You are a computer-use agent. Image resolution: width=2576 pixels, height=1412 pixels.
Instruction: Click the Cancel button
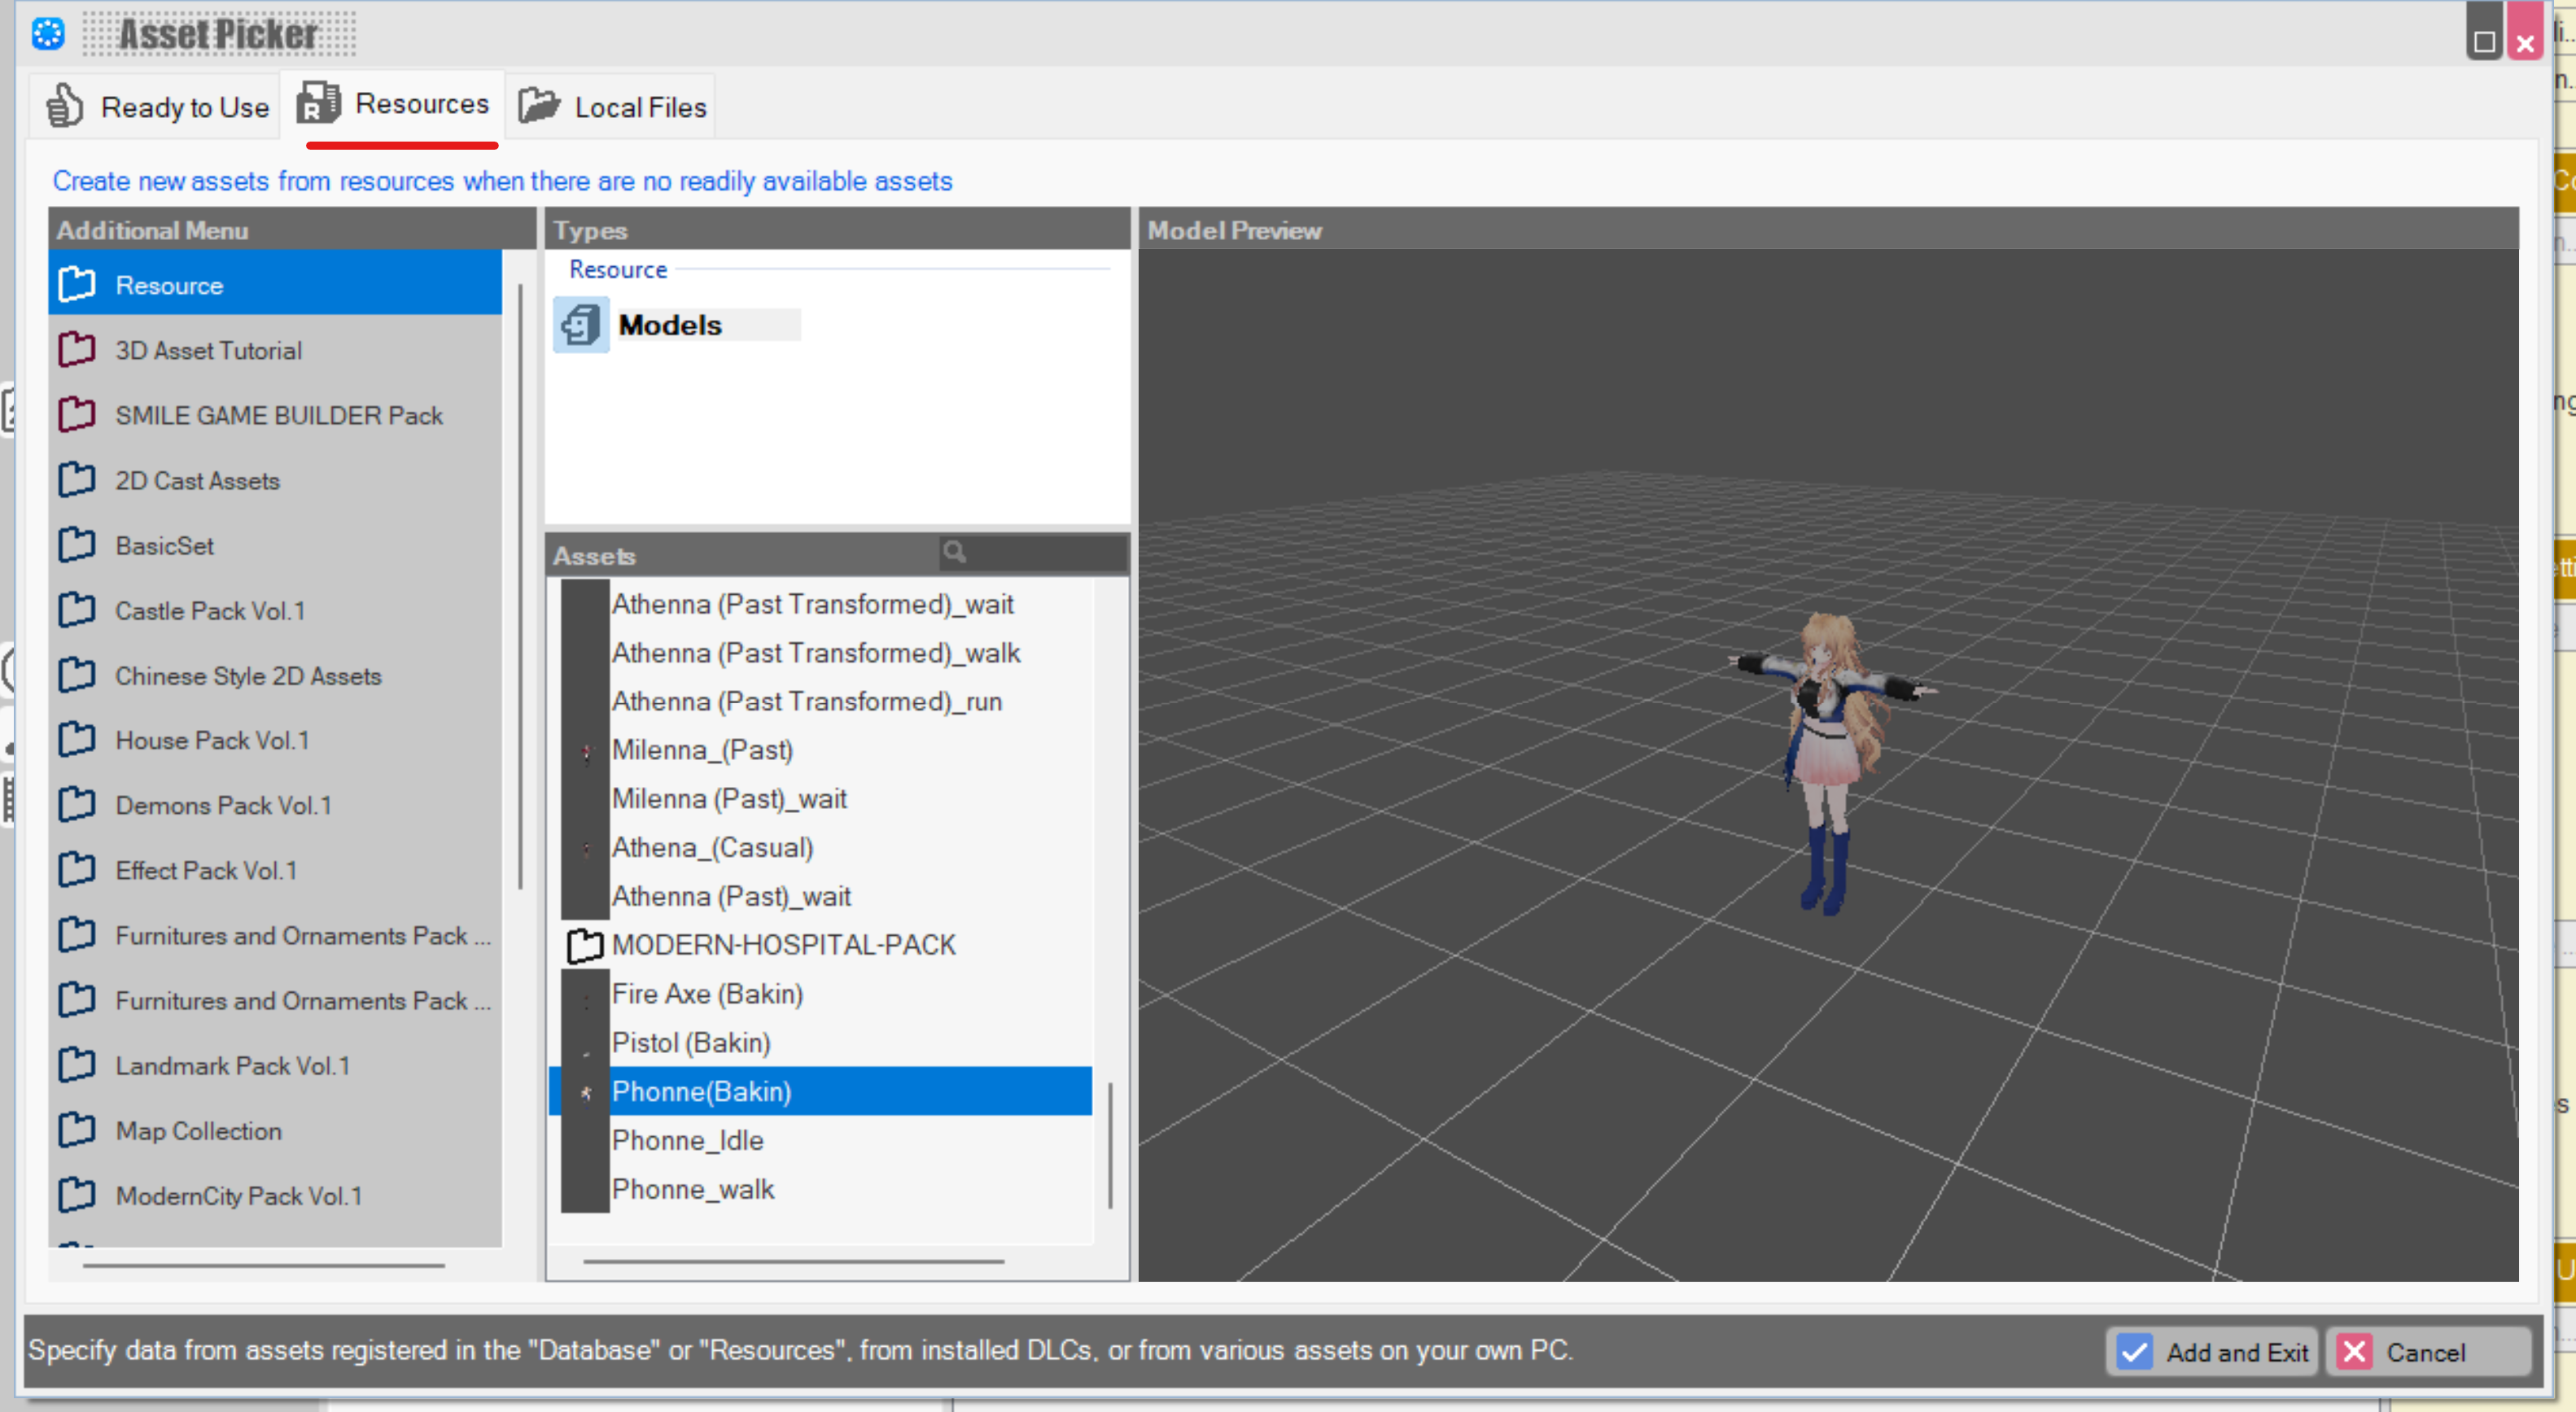pyautogui.click(x=2426, y=1352)
